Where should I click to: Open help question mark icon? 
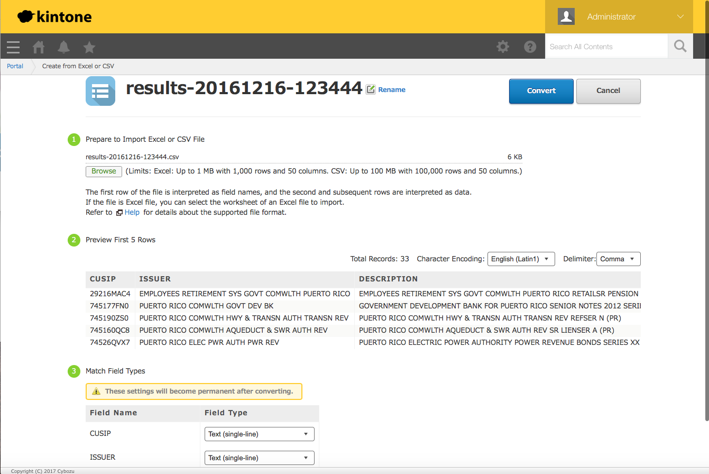coord(530,47)
